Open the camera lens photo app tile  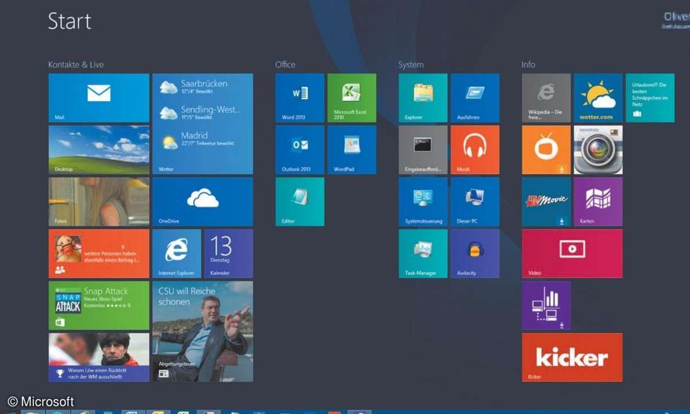pyautogui.click(x=598, y=149)
